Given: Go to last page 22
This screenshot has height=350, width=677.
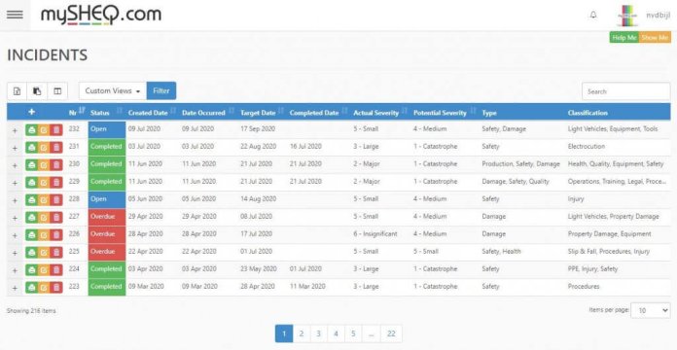Looking at the screenshot, I should [x=391, y=333].
